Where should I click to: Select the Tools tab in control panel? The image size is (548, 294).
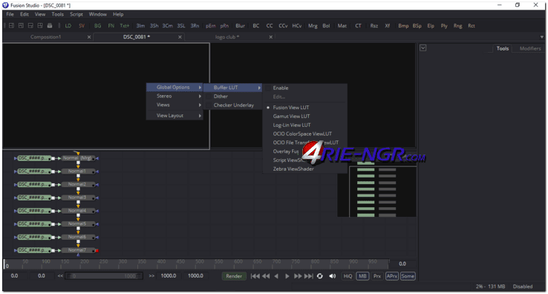pyautogui.click(x=503, y=48)
